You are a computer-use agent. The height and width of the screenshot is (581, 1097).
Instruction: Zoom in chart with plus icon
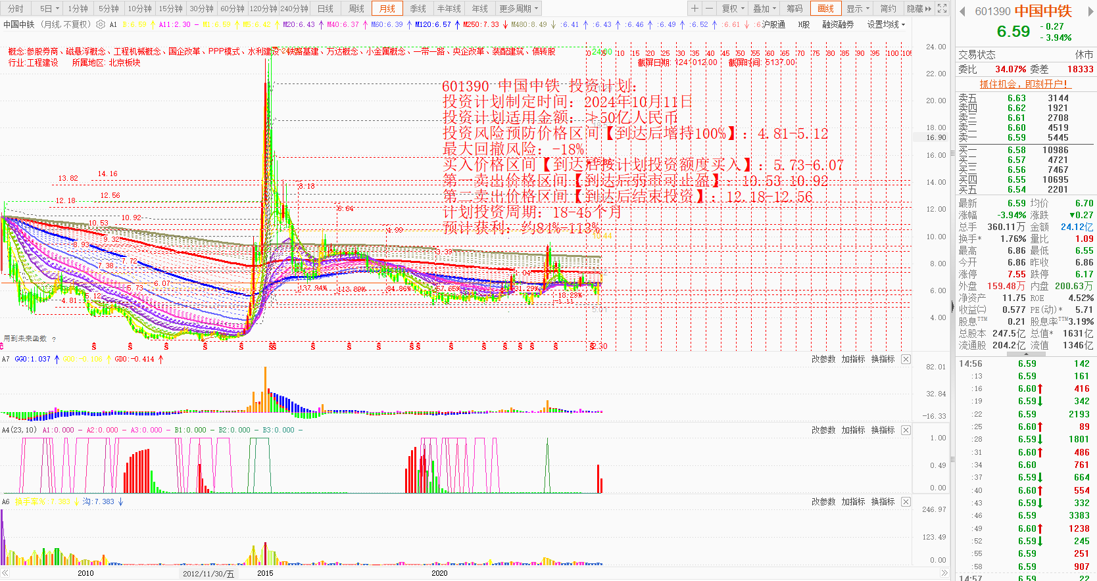click(x=695, y=9)
